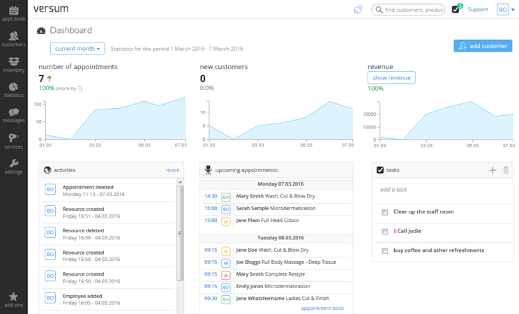Open the statistics pie chart icon

point(13,87)
